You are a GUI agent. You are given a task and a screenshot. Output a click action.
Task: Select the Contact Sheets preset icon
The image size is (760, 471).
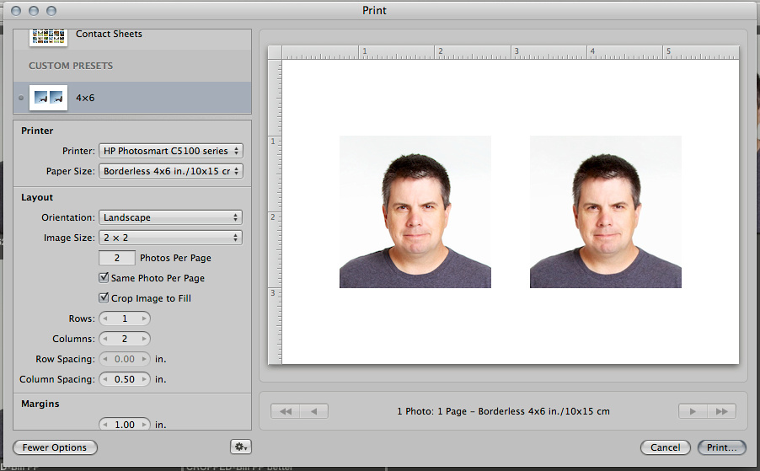coord(48,35)
